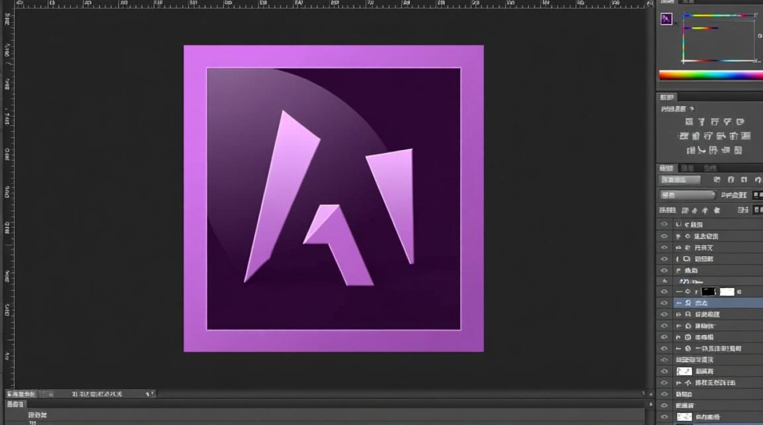This screenshot has height=425, width=763.
Task: Click the timeline panel tab below the status bar
Action: [x=15, y=405]
